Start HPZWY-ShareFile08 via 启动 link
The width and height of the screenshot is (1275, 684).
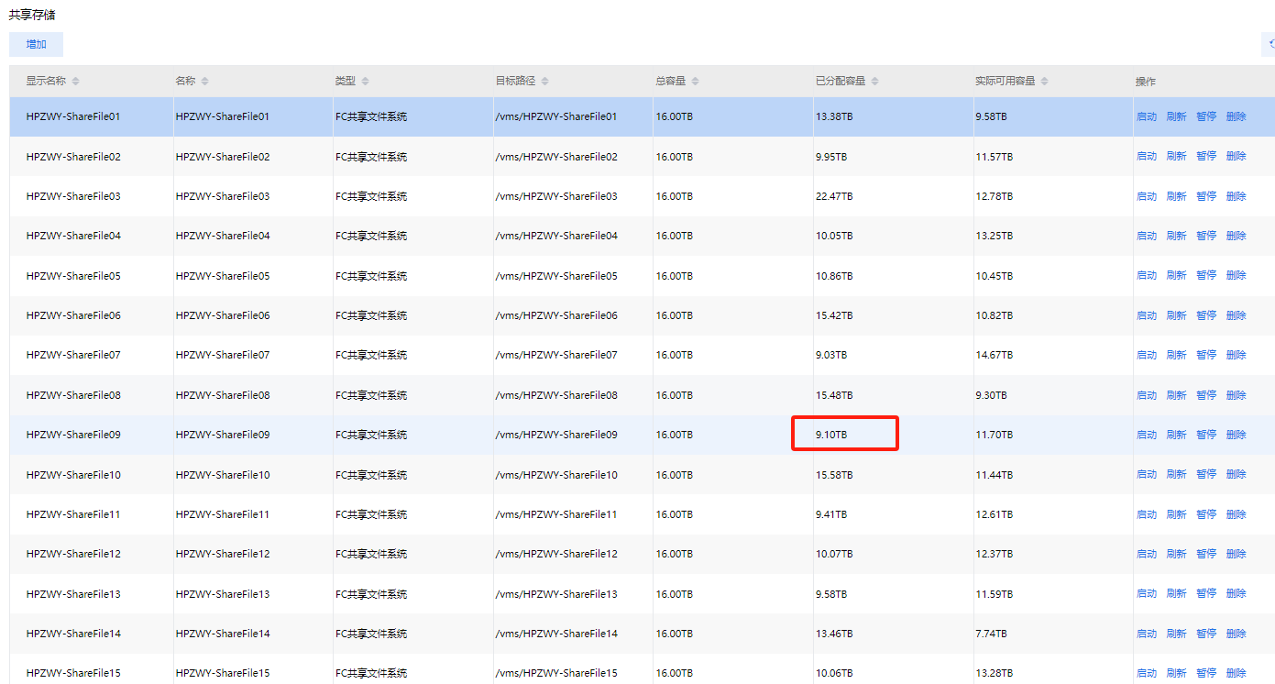(1147, 395)
